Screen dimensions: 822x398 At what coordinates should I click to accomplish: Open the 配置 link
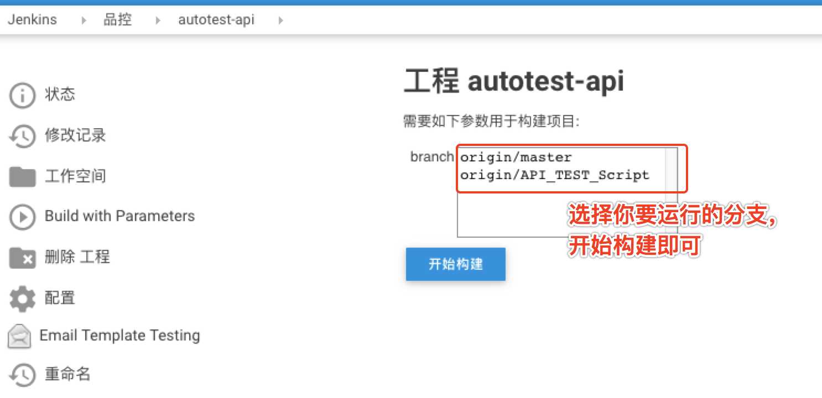pos(60,298)
